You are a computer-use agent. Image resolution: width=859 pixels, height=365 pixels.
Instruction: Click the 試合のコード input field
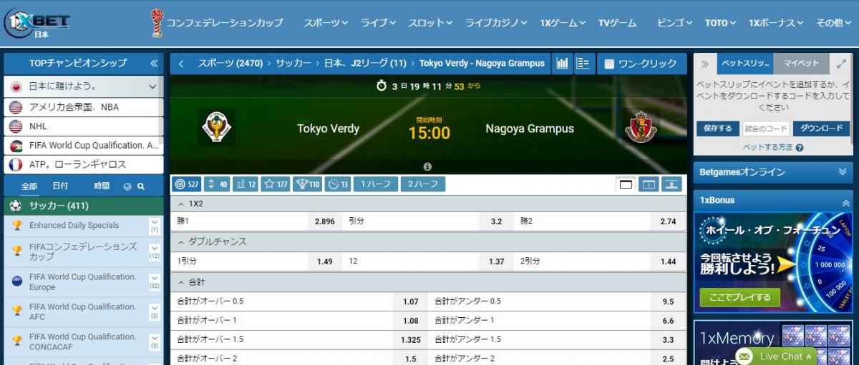[765, 129]
